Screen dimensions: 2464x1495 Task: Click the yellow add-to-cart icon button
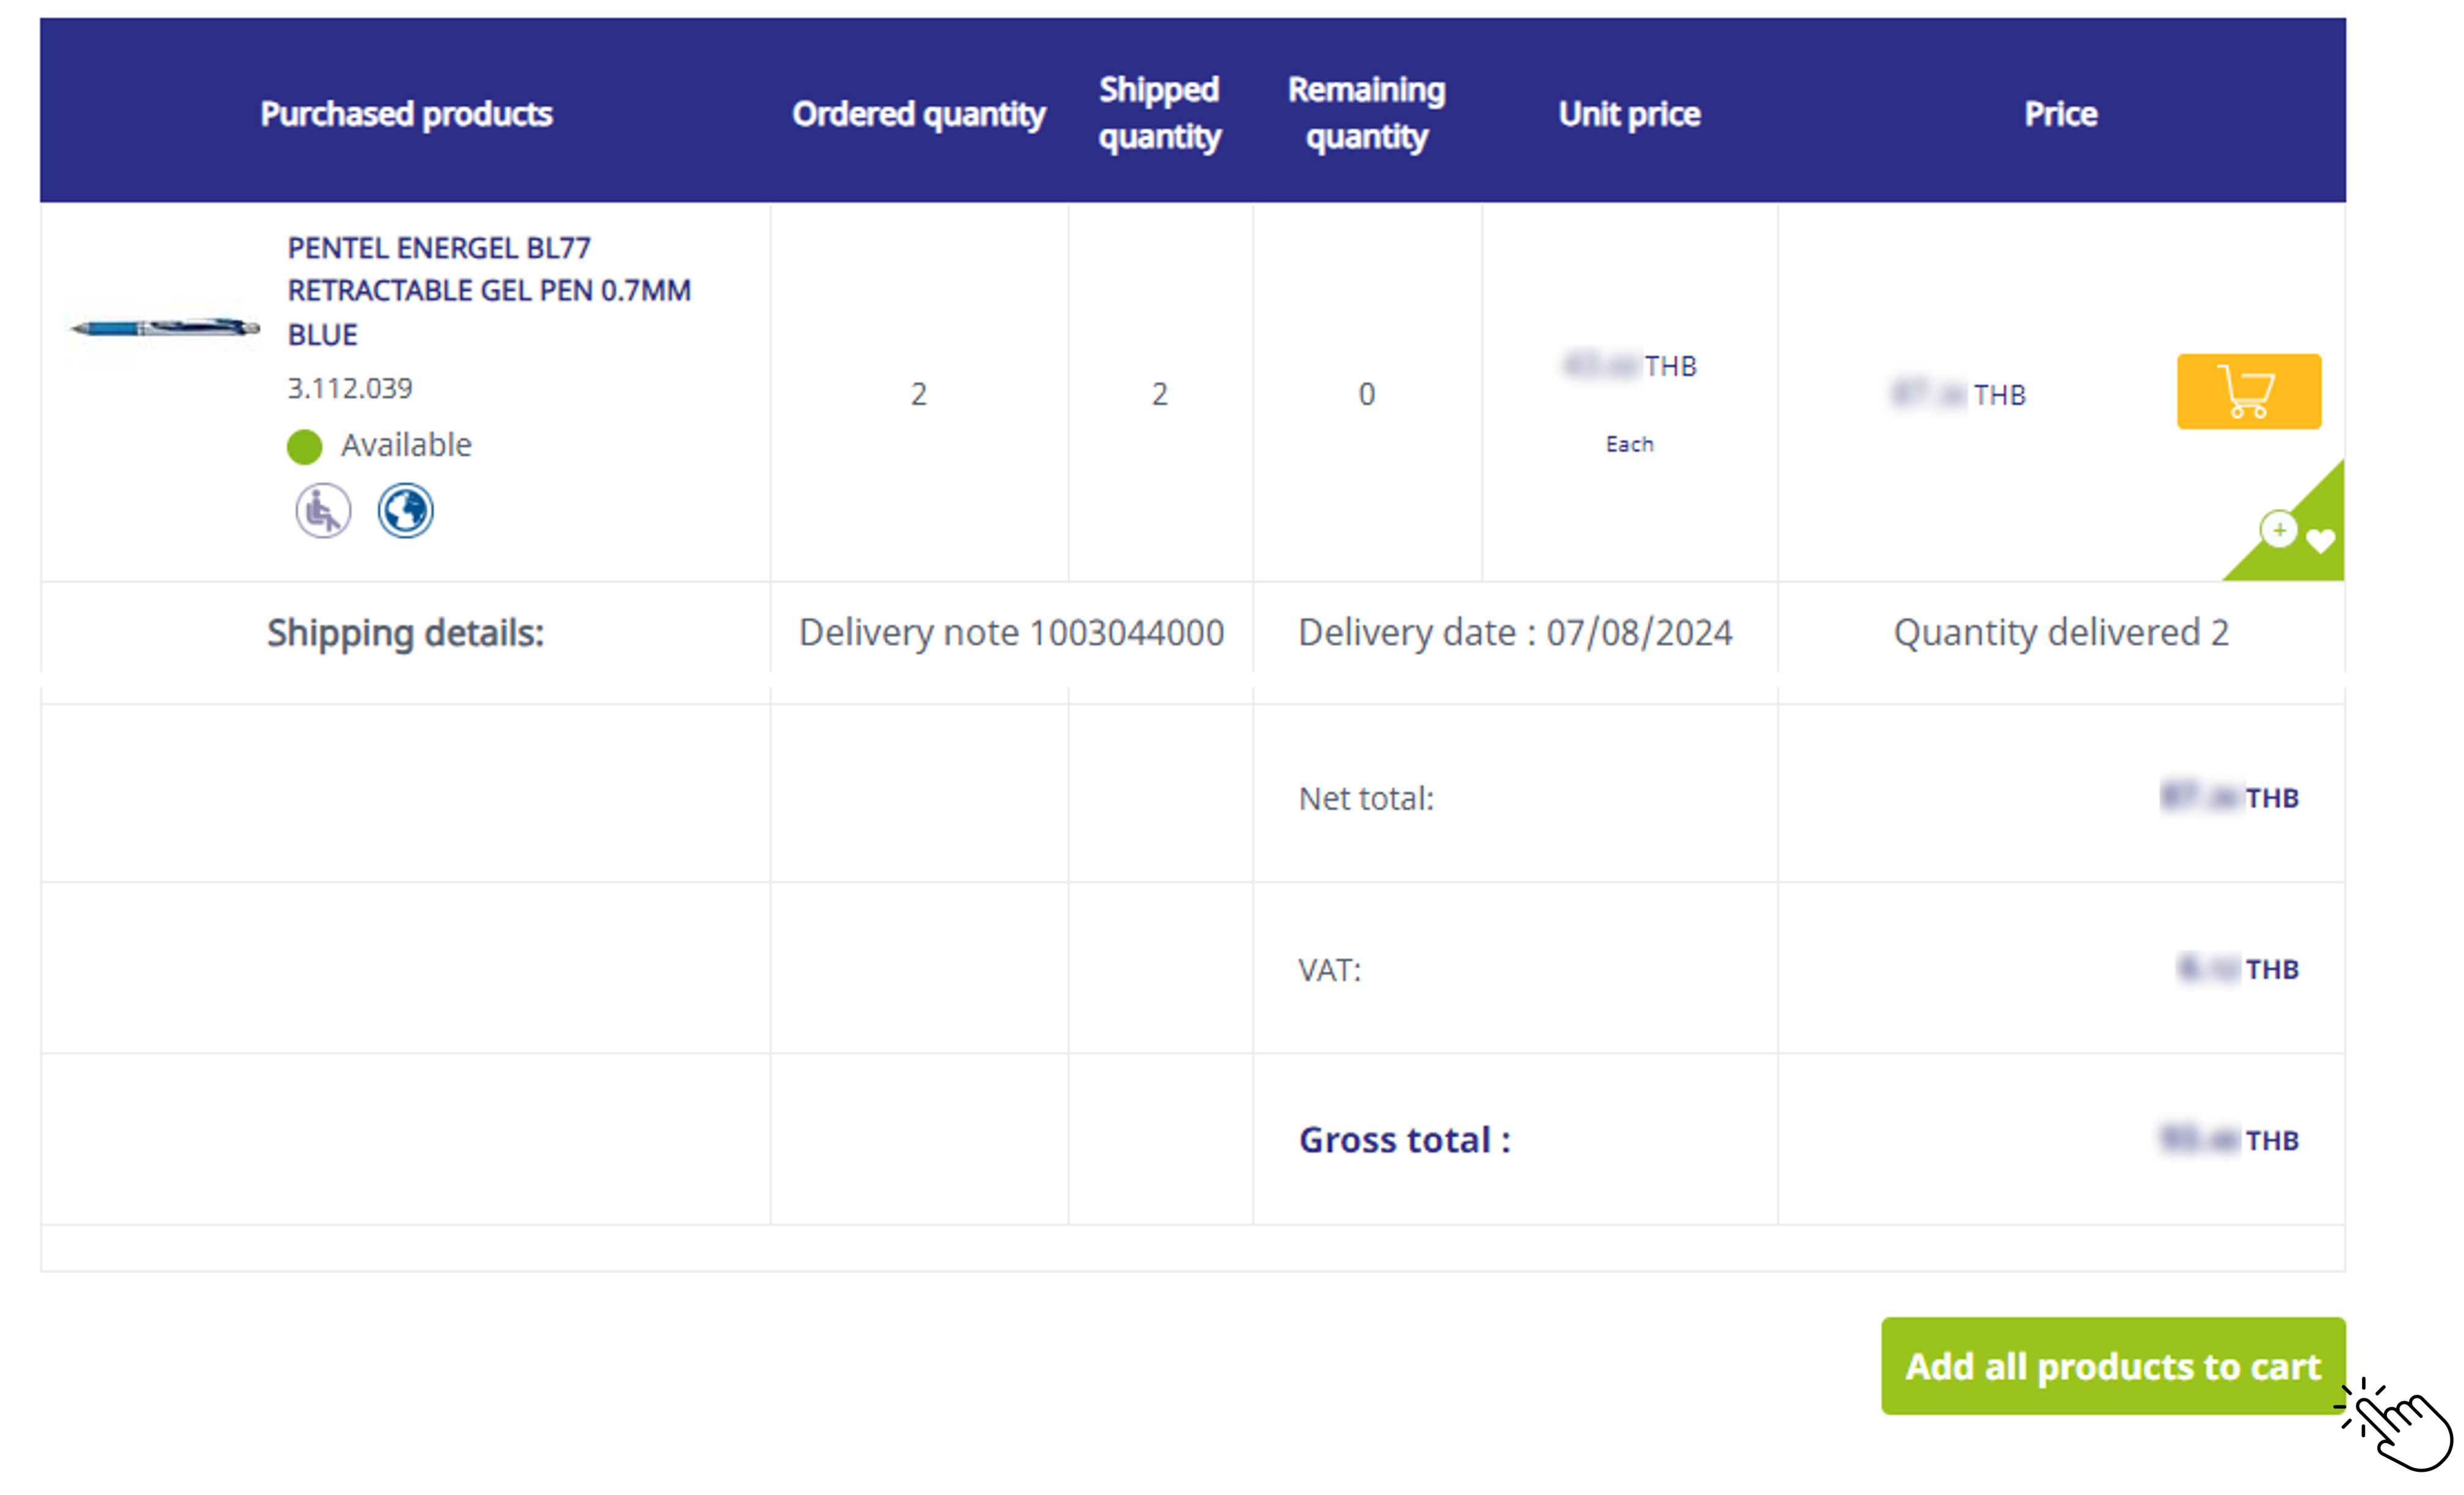[2248, 391]
